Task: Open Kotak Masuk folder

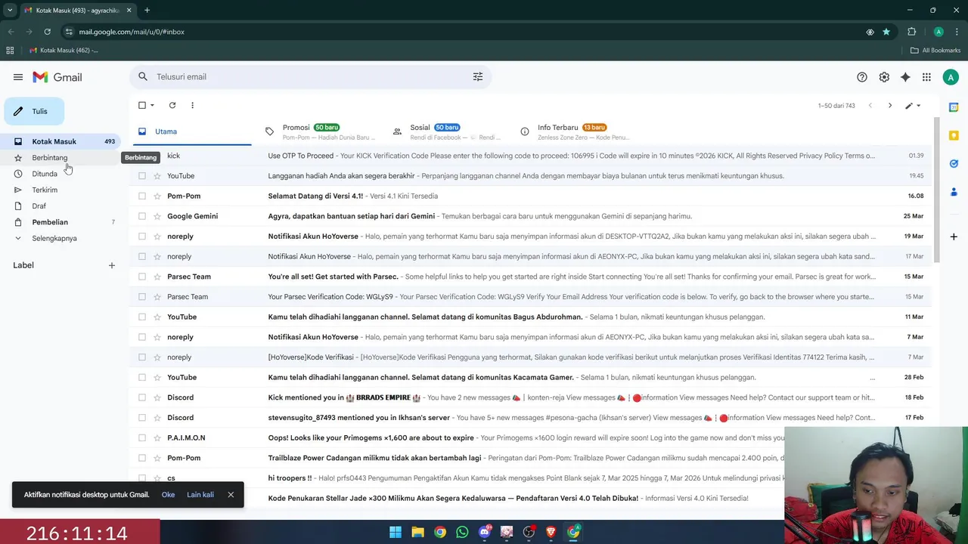Action: [62, 141]
